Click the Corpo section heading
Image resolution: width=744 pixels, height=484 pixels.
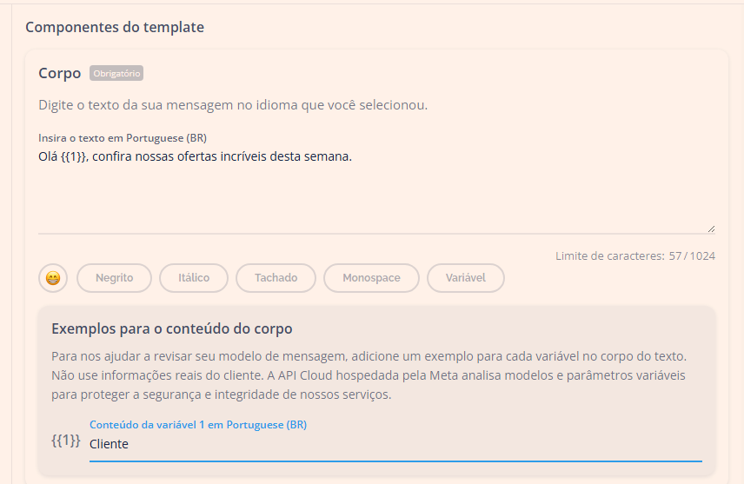tap(60, 74)
